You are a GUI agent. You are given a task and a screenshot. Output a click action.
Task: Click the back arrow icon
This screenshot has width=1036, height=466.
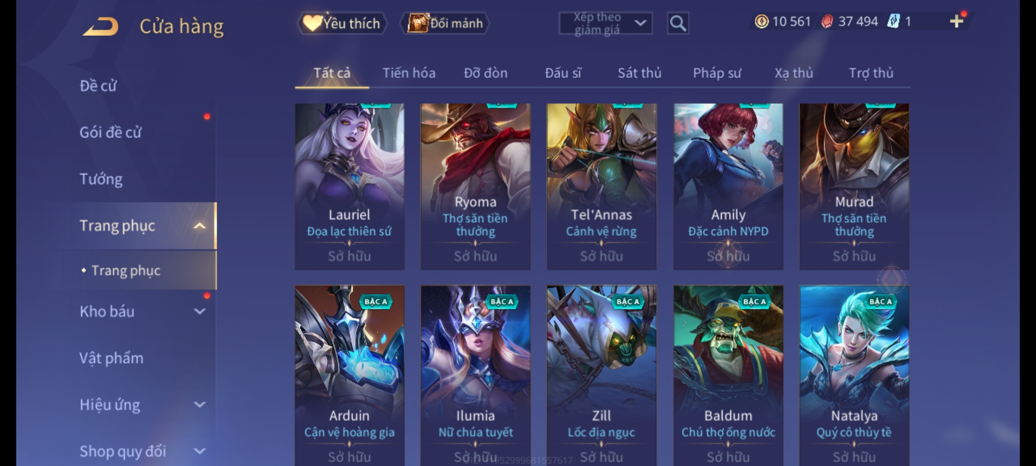pos(101,26)
